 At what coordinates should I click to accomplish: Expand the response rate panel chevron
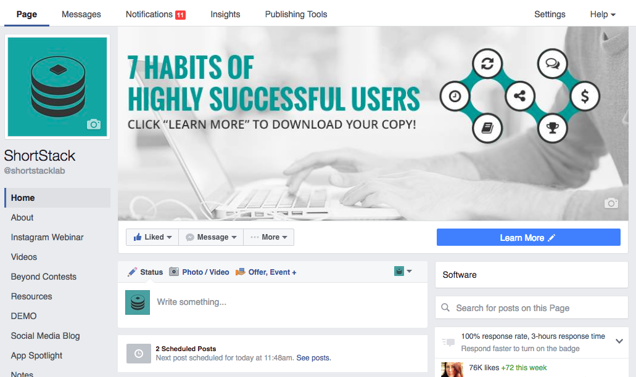tap(619, 341)
